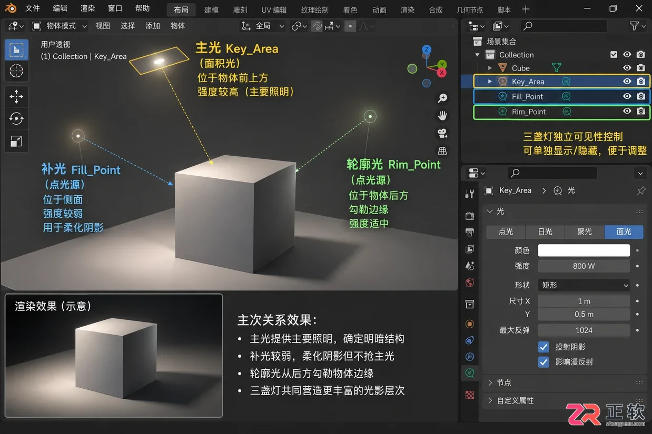This screenshot has width=652, height=434.
Task: Hide the Collection via its eye icon
Action: [627, 55]
